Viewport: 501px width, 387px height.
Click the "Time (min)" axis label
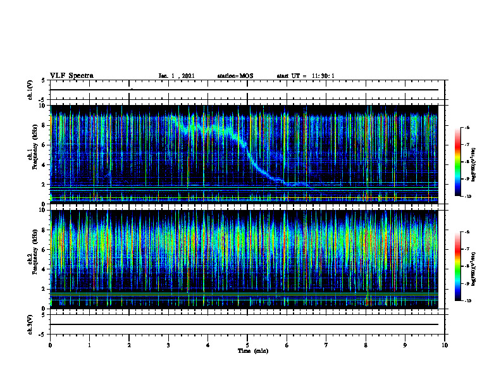point(253,351)
